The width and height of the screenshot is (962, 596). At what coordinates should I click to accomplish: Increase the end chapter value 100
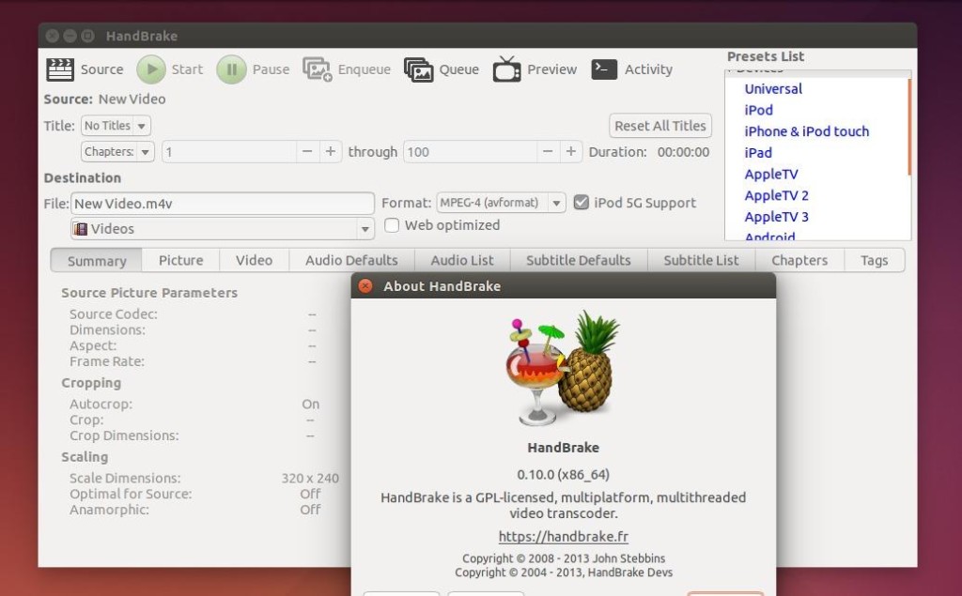(x=570, y=151)
